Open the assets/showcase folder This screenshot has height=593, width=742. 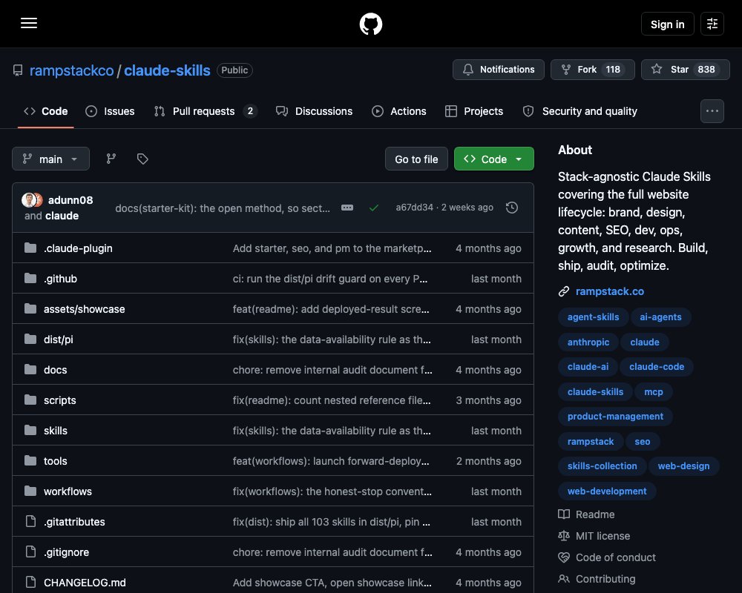pos(85,309)
